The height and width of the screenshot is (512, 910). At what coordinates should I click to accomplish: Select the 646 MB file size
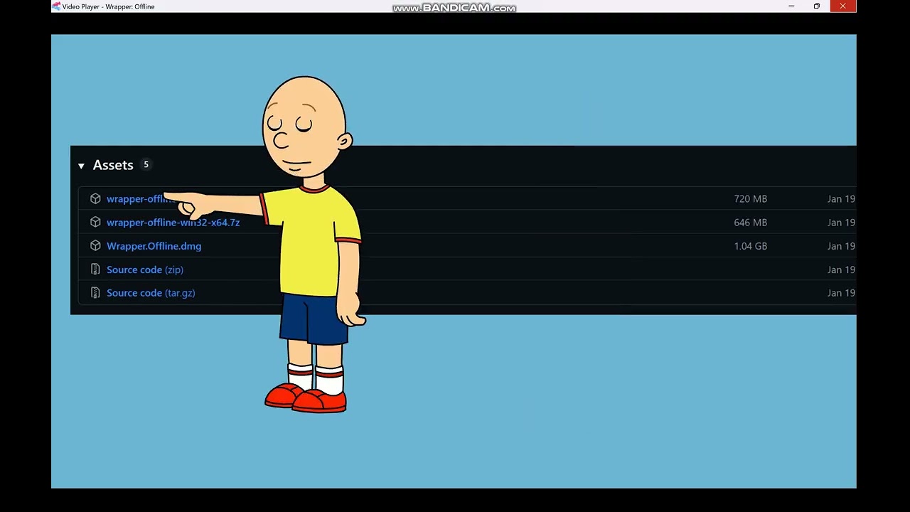(750, 223)
